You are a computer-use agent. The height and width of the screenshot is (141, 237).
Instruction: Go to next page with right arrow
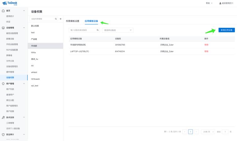point(197,132)
